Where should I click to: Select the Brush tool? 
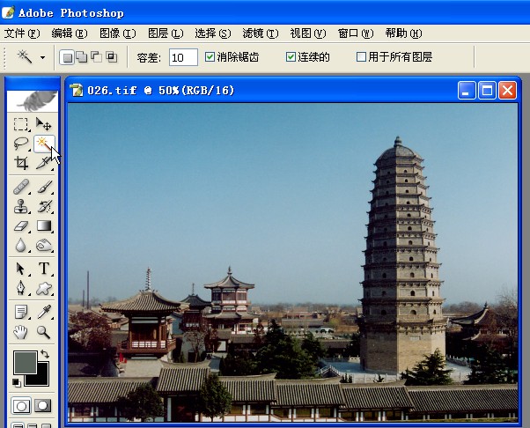(x=44, y=187)
